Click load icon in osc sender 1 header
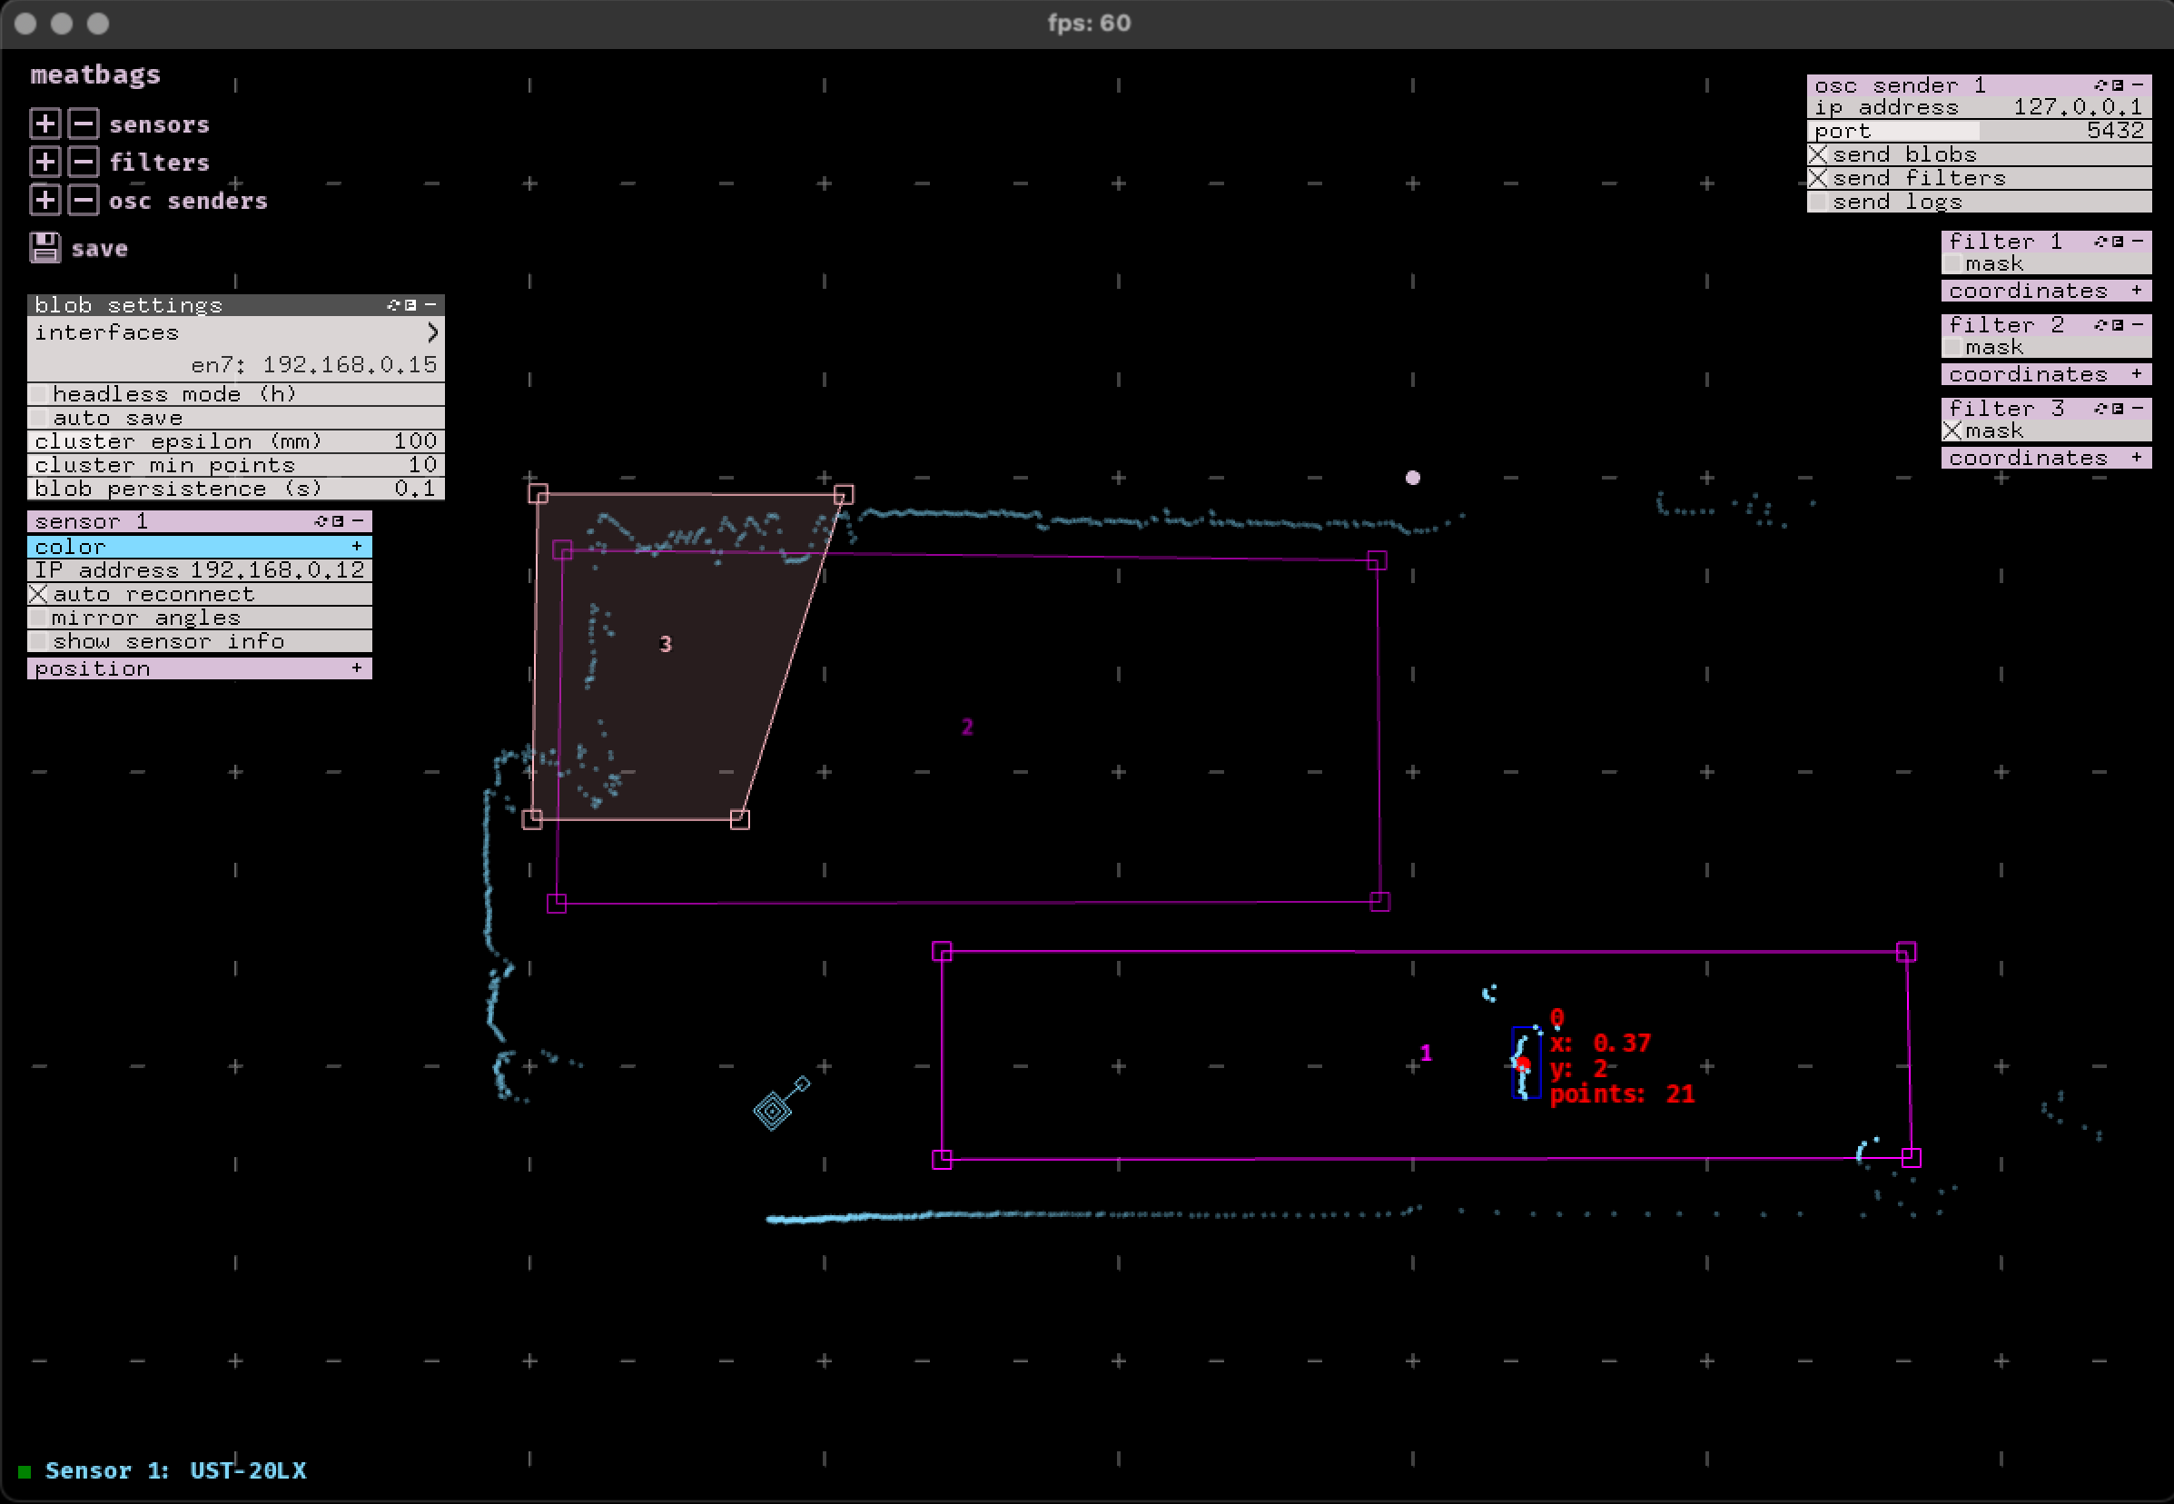 point(2101,84)
